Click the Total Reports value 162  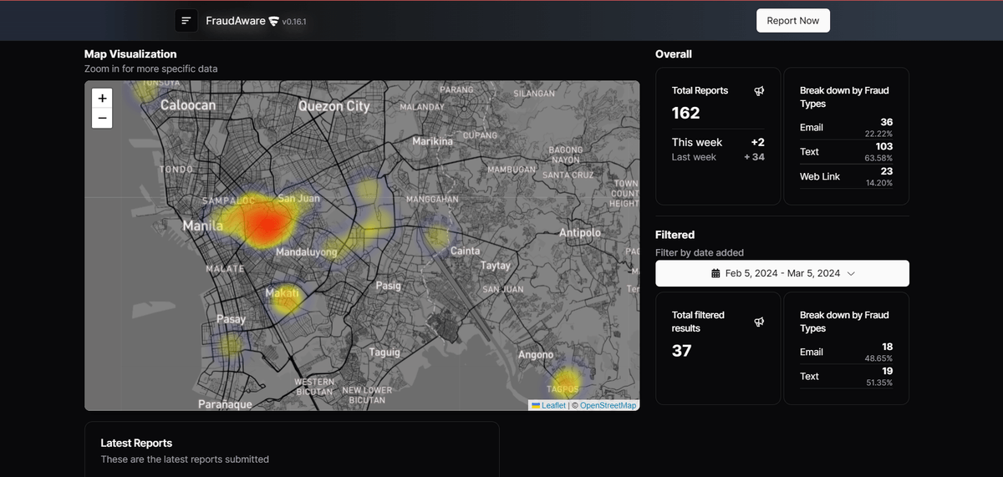click(x=686, y=113)
